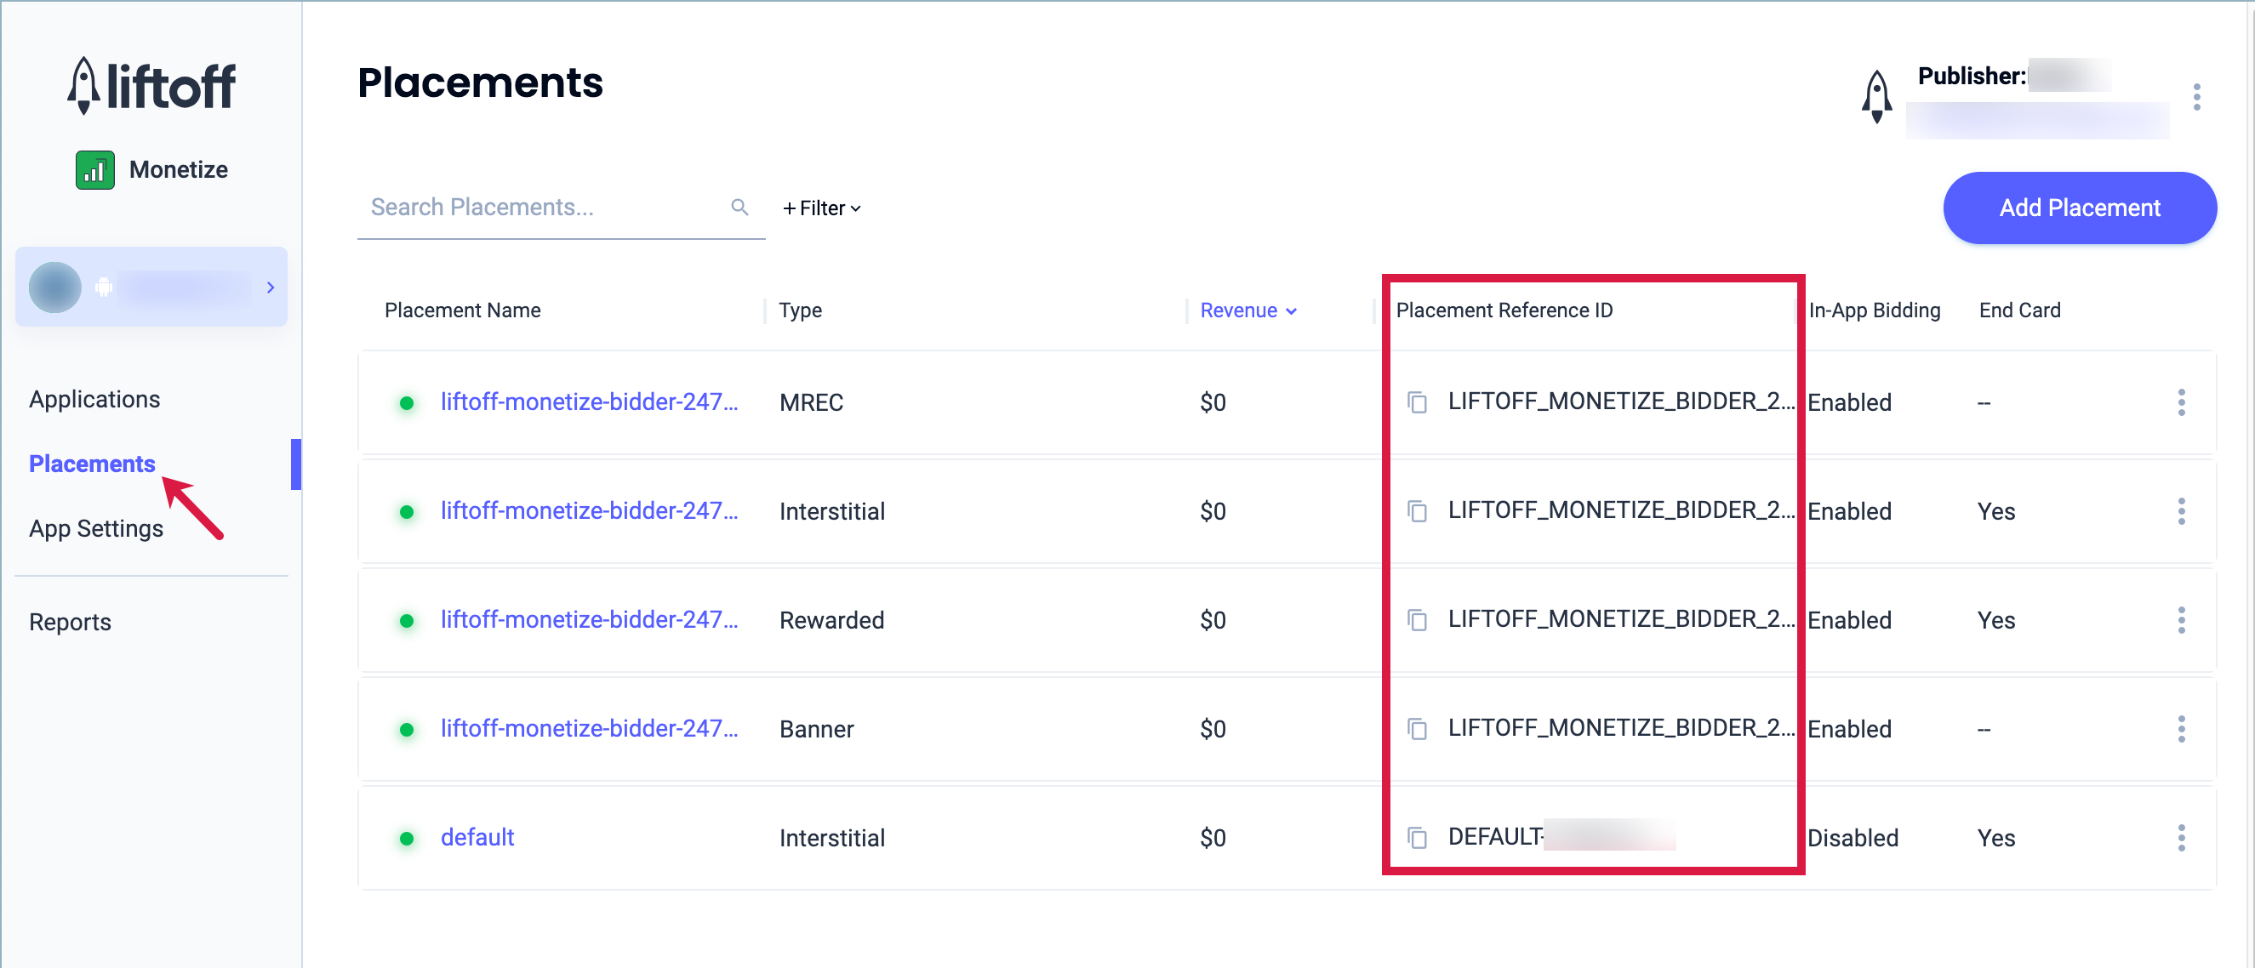The image size is (2255, 968).
Task: Focus the Search Placements field
Action: tap(561, 208)
